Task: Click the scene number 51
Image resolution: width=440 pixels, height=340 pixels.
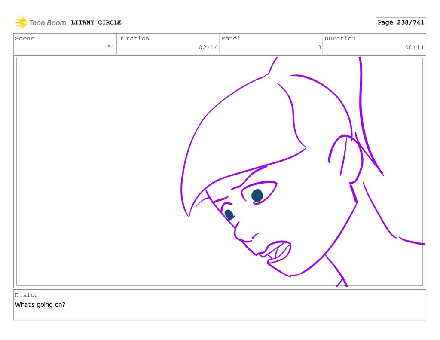Action: pyautogui.click(x=111, y=47)
